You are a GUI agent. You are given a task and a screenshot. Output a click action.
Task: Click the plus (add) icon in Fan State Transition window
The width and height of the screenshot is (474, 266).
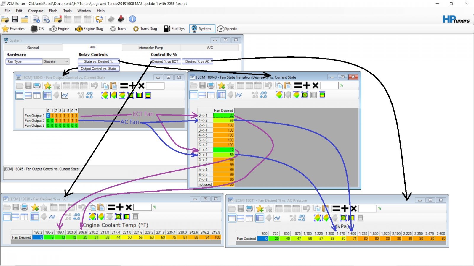tap(307, 85)
